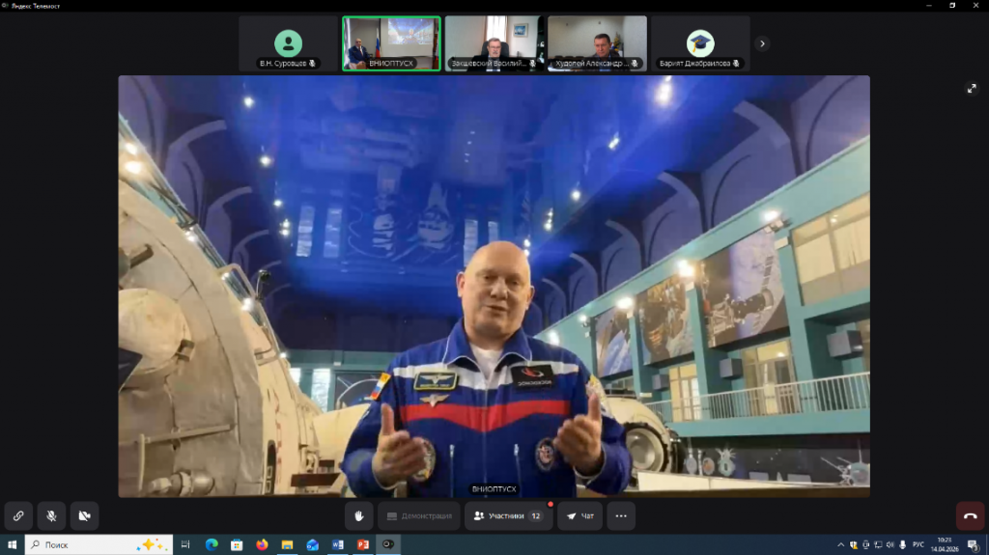Screen dimensions: 989x555
Task: Show next participants with the arrow
Action: 762,43
